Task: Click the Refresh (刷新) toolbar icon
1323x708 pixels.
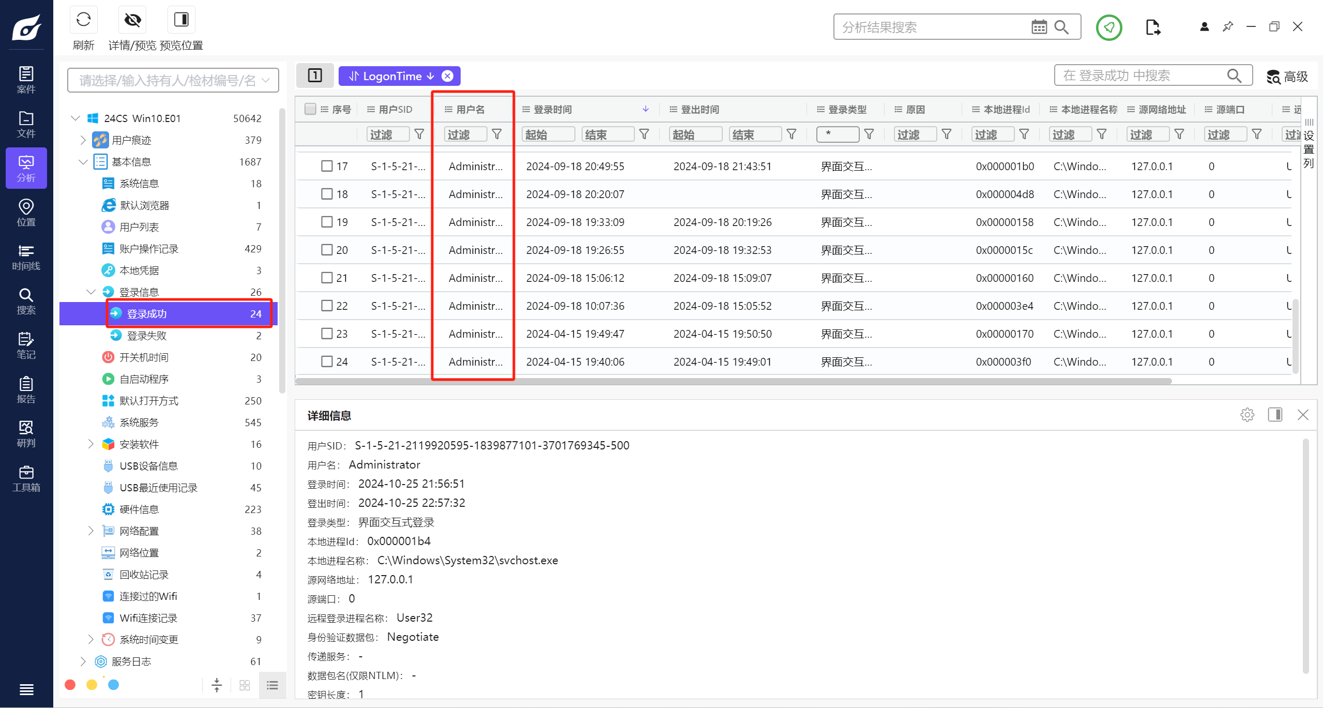Action: 83,21
